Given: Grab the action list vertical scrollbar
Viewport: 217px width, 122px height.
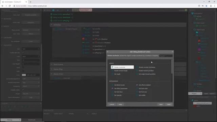Looking at the screenshot, I should tap(172, 67).
